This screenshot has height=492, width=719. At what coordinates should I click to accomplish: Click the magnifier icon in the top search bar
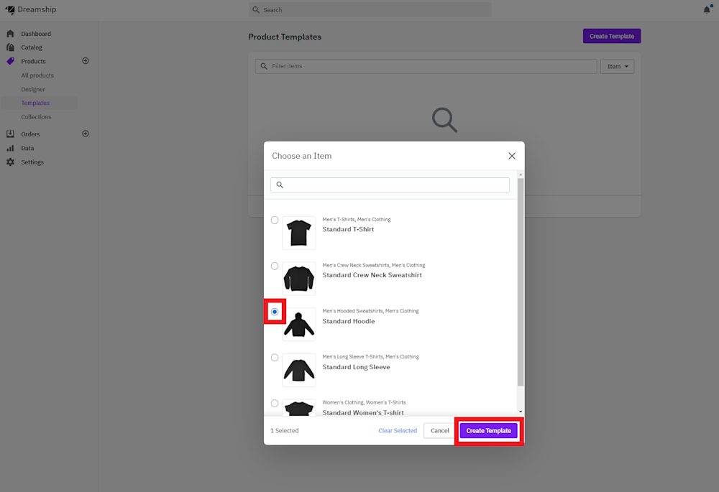(x=256, y=9)
